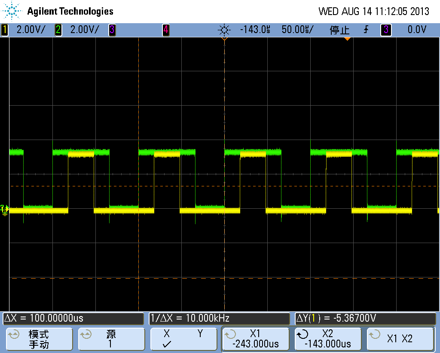Click the rising-edge trigger slope symbol

pyautogui.click(x=366, y=30)
